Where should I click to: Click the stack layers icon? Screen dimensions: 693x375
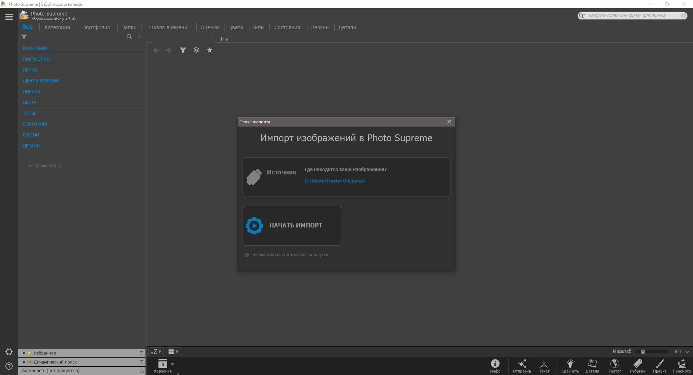coord(196,50)
